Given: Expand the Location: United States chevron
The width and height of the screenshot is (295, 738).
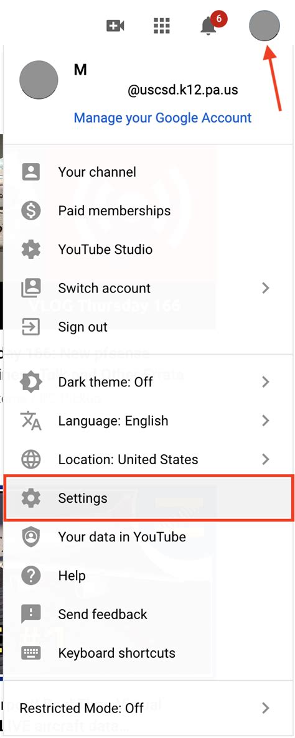Looking at the screenshot, I should click(266, 459).
